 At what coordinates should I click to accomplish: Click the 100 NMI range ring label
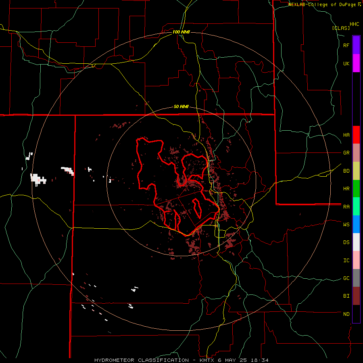click(181, 32)
